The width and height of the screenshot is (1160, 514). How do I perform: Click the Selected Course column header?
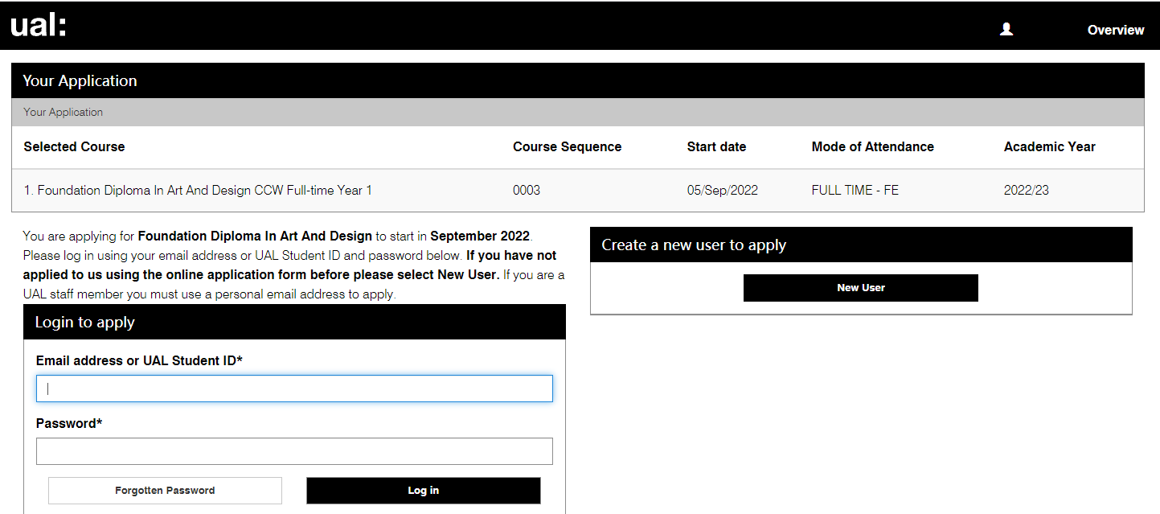pos(74,146)
